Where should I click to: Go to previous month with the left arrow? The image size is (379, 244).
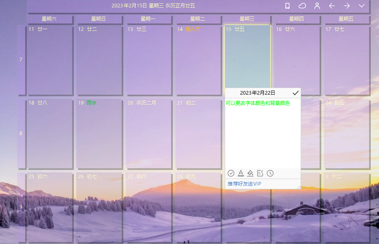(x=332, y=6)
